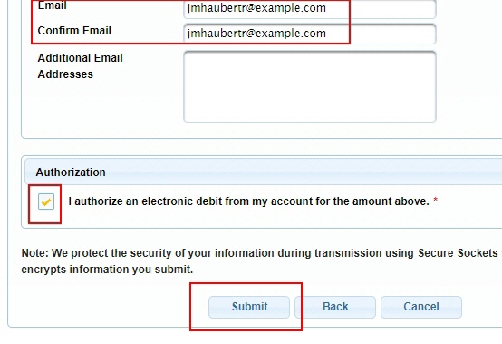
Task: Click the "Confirm Email" field label
Action: point(74,31)
